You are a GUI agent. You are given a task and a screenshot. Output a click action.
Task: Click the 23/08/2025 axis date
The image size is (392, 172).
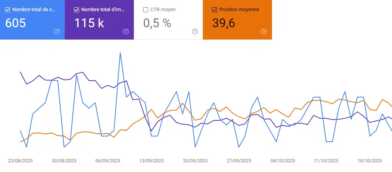(x=20, y=161)
